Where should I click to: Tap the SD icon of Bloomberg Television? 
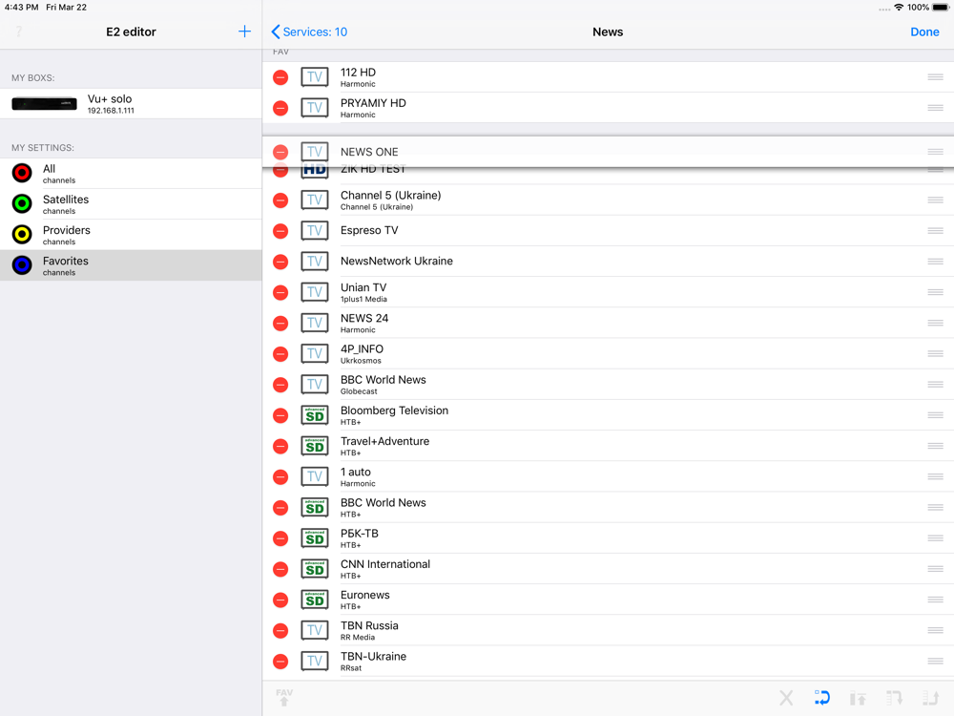[315, 415]
